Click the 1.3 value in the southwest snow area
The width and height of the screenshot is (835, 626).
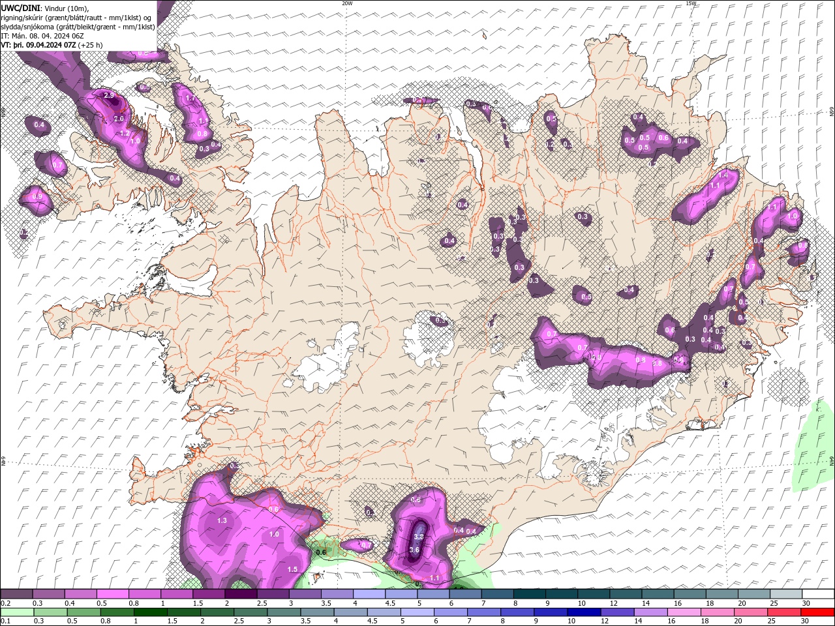coord(222,520)
